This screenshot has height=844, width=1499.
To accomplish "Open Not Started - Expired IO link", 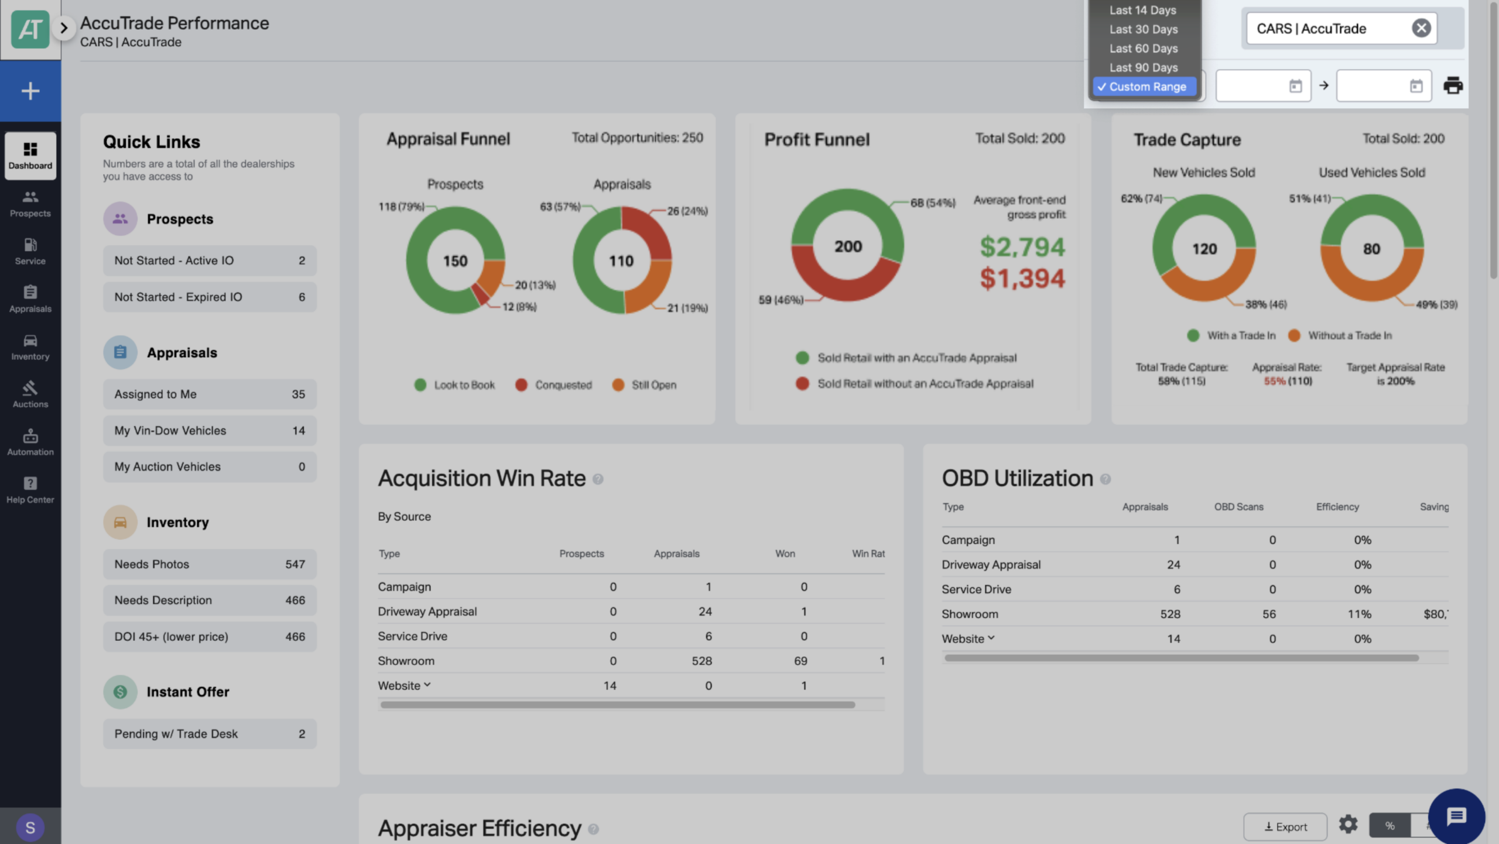I will tap(210, 297).
